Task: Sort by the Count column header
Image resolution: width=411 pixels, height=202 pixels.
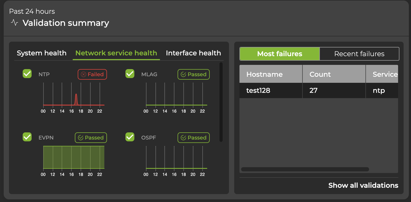Action: coord(320,74)
